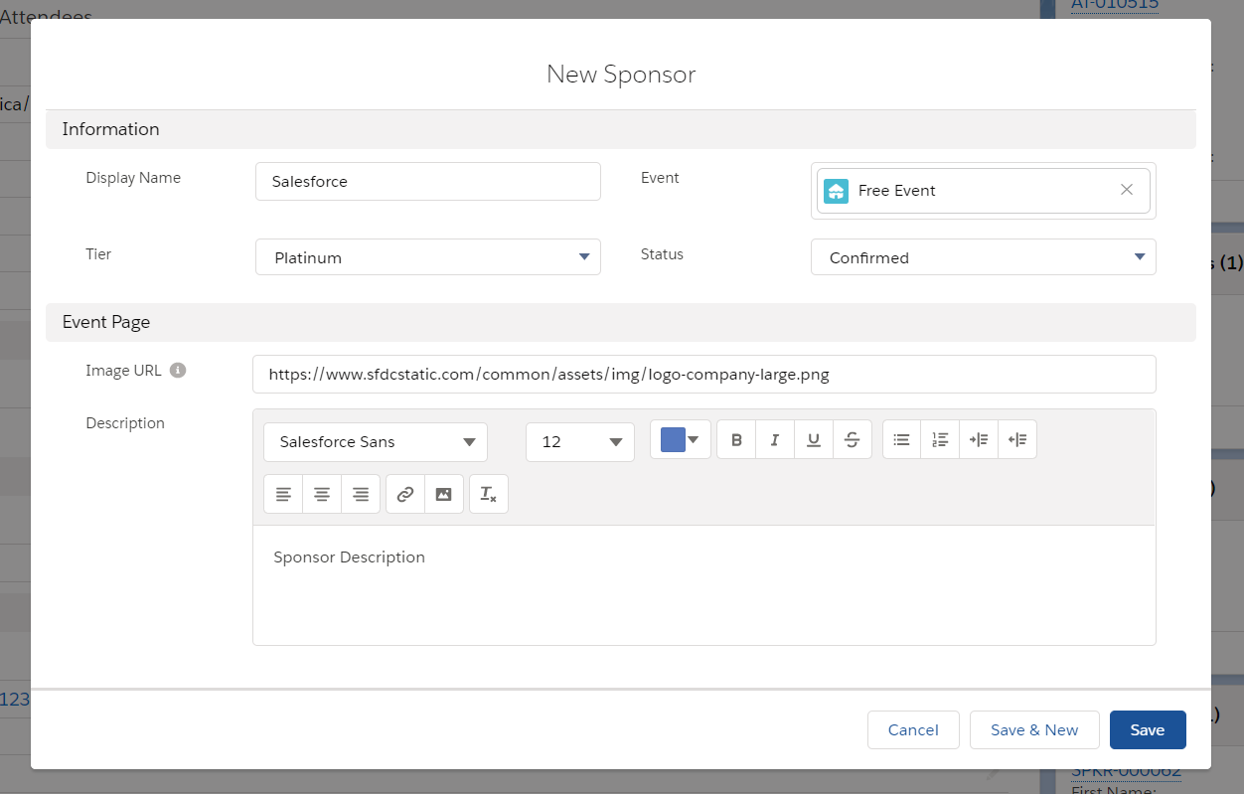1244x794 pixels.
Task: Click the Display Name field label
Action: tap(133, 178)
